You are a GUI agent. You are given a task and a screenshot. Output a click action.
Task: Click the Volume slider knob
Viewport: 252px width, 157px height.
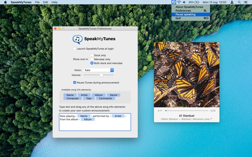tap(101, 75)
